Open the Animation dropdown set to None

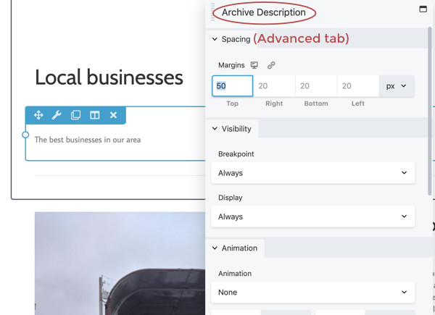(x=313, y=293)
